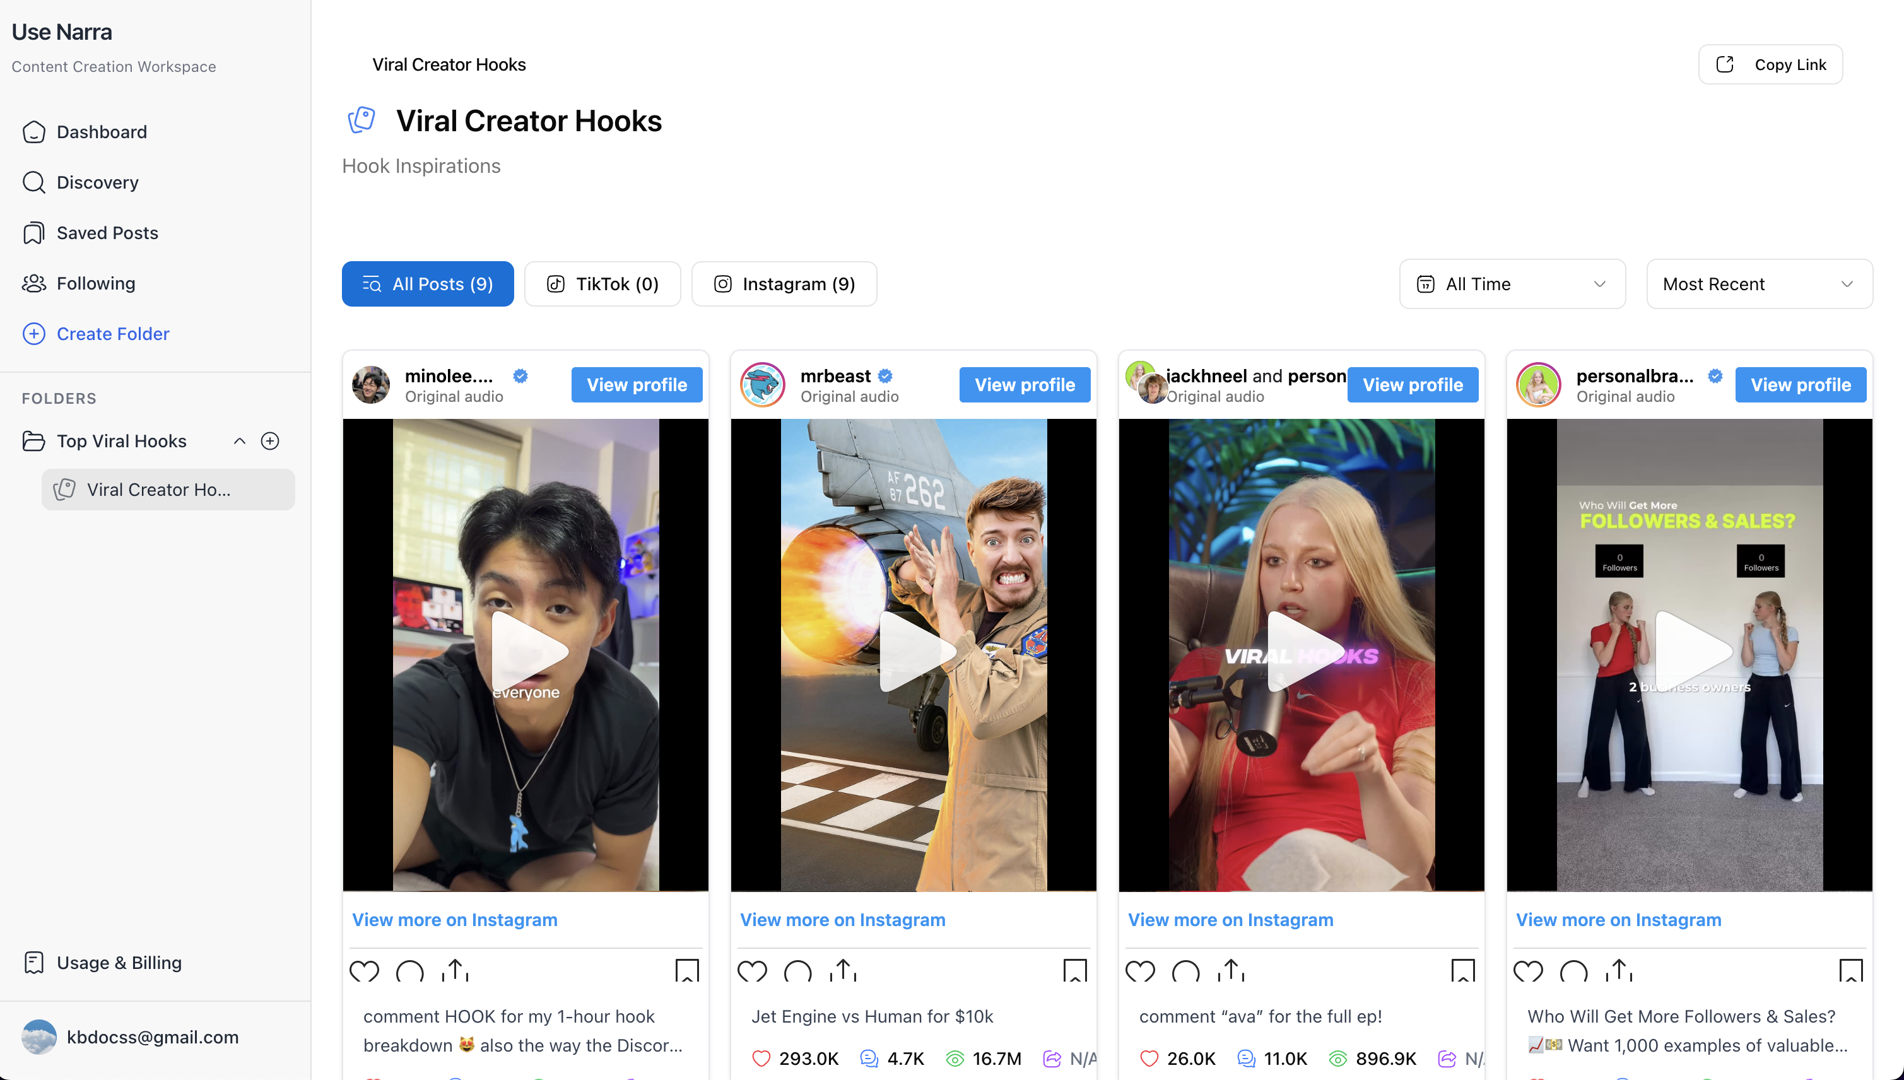Open comment icon on personalbrand post
Image resolution: width=1904 pixels, height=1080 pixels.
point(1573,971)
